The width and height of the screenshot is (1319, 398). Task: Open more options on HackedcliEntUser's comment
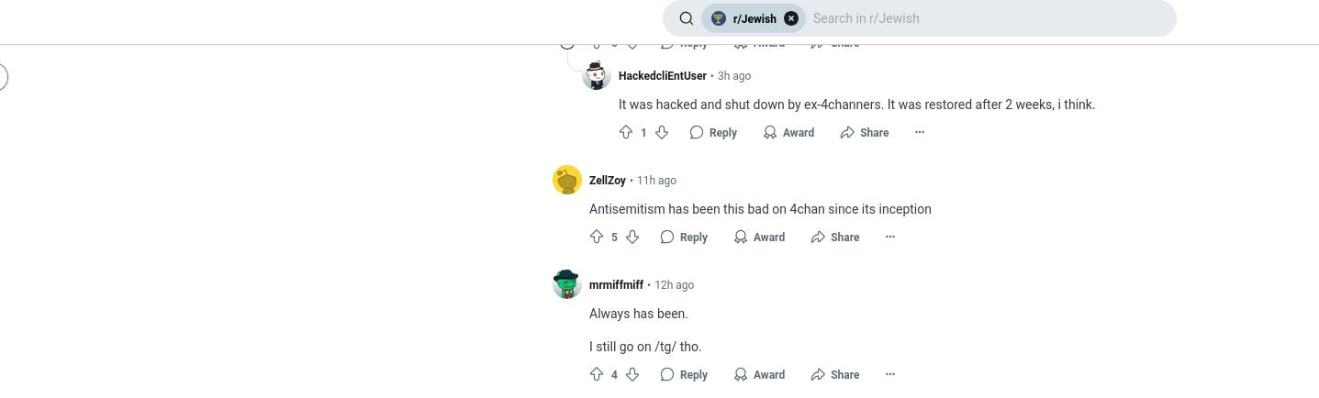919,132
